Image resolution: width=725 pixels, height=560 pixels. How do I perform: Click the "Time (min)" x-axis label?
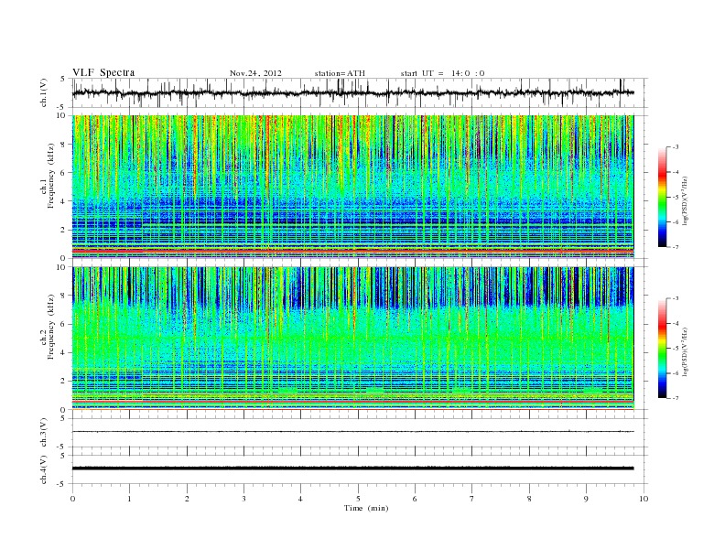click(x=366, y=508)
